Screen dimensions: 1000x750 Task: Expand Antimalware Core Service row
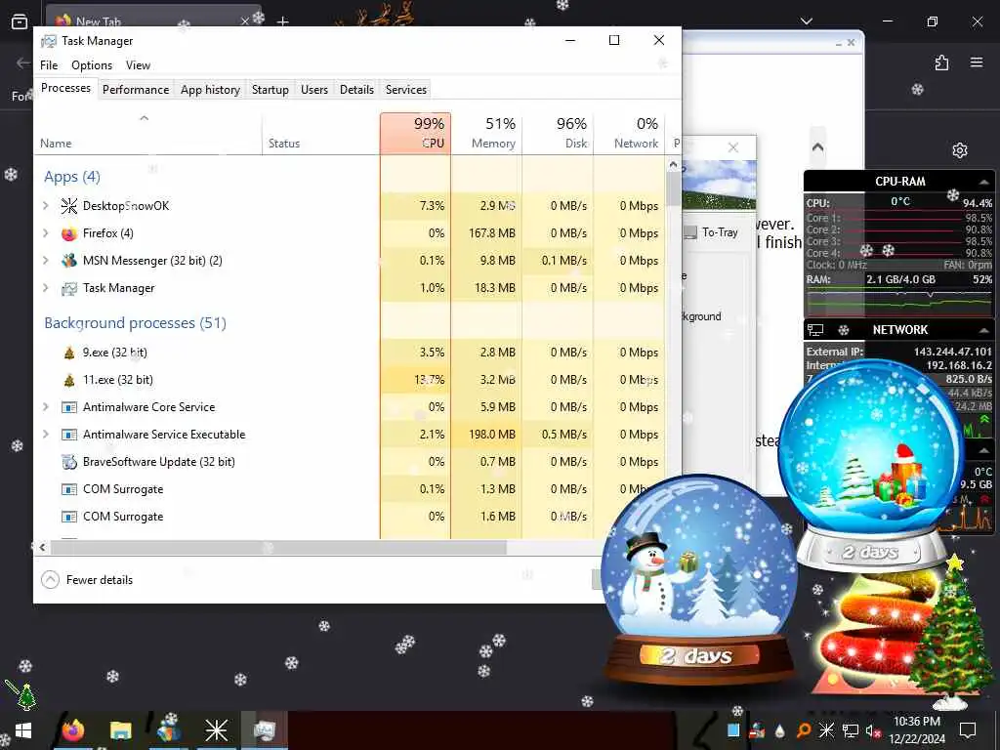(x=45, y=407)
